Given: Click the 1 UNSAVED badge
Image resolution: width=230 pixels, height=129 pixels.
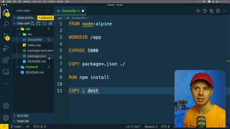Looking at the screenshot, I should tap(46, 18).
